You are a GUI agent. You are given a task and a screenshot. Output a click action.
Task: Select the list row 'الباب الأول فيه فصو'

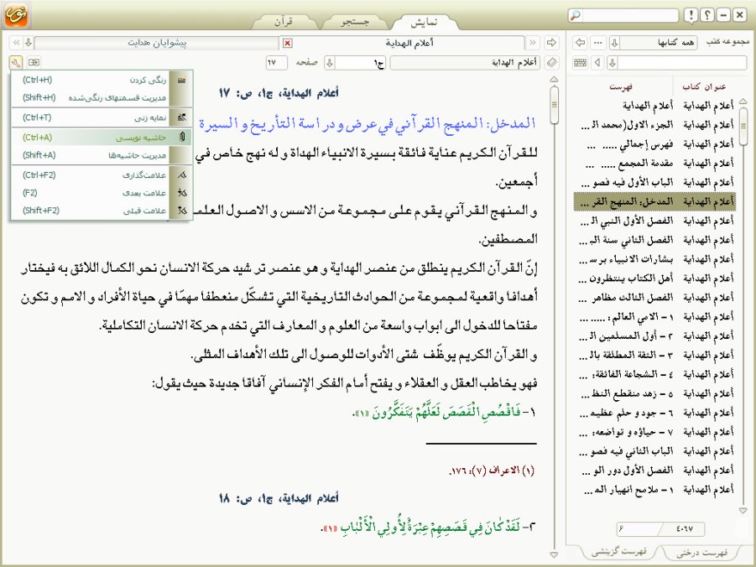tap(654, 183)
